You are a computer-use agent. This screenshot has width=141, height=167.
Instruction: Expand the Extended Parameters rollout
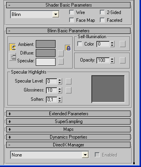click(x=68, y=114)
